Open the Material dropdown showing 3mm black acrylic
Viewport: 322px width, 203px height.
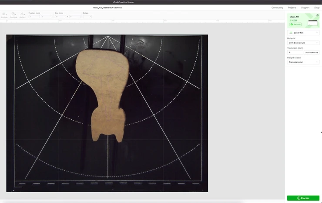303,43
